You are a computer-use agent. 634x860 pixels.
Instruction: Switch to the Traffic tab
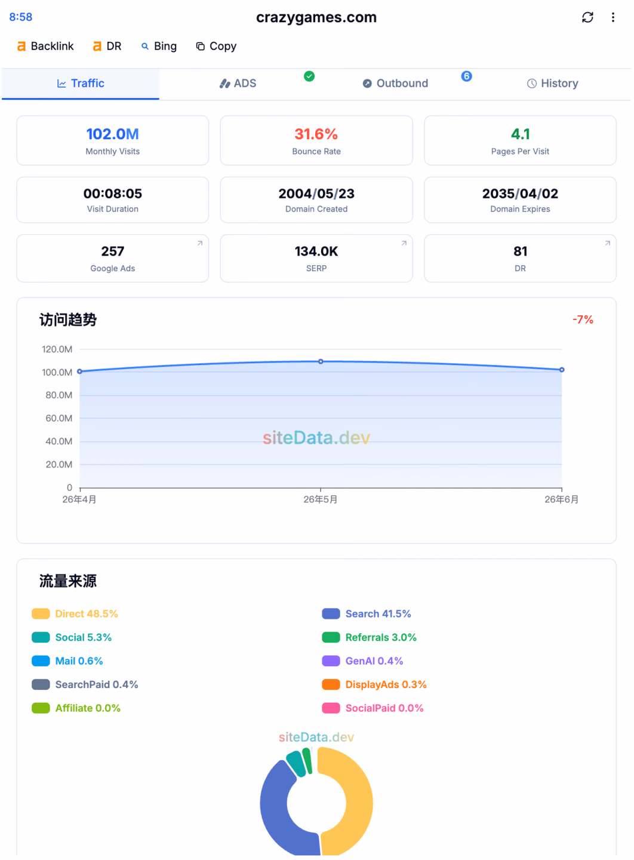81,84
